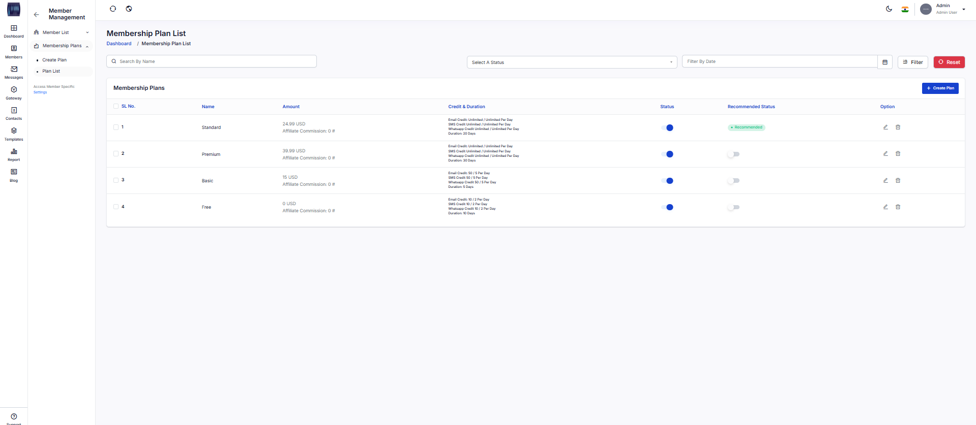Click the blue Create Plan button
The width and height of the screenshot is (976, 425).
[x=940, y=88]
